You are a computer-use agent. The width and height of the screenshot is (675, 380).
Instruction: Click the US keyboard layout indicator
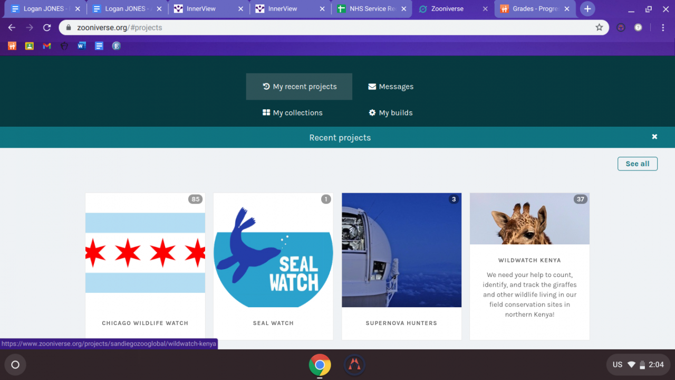[618, 365]
